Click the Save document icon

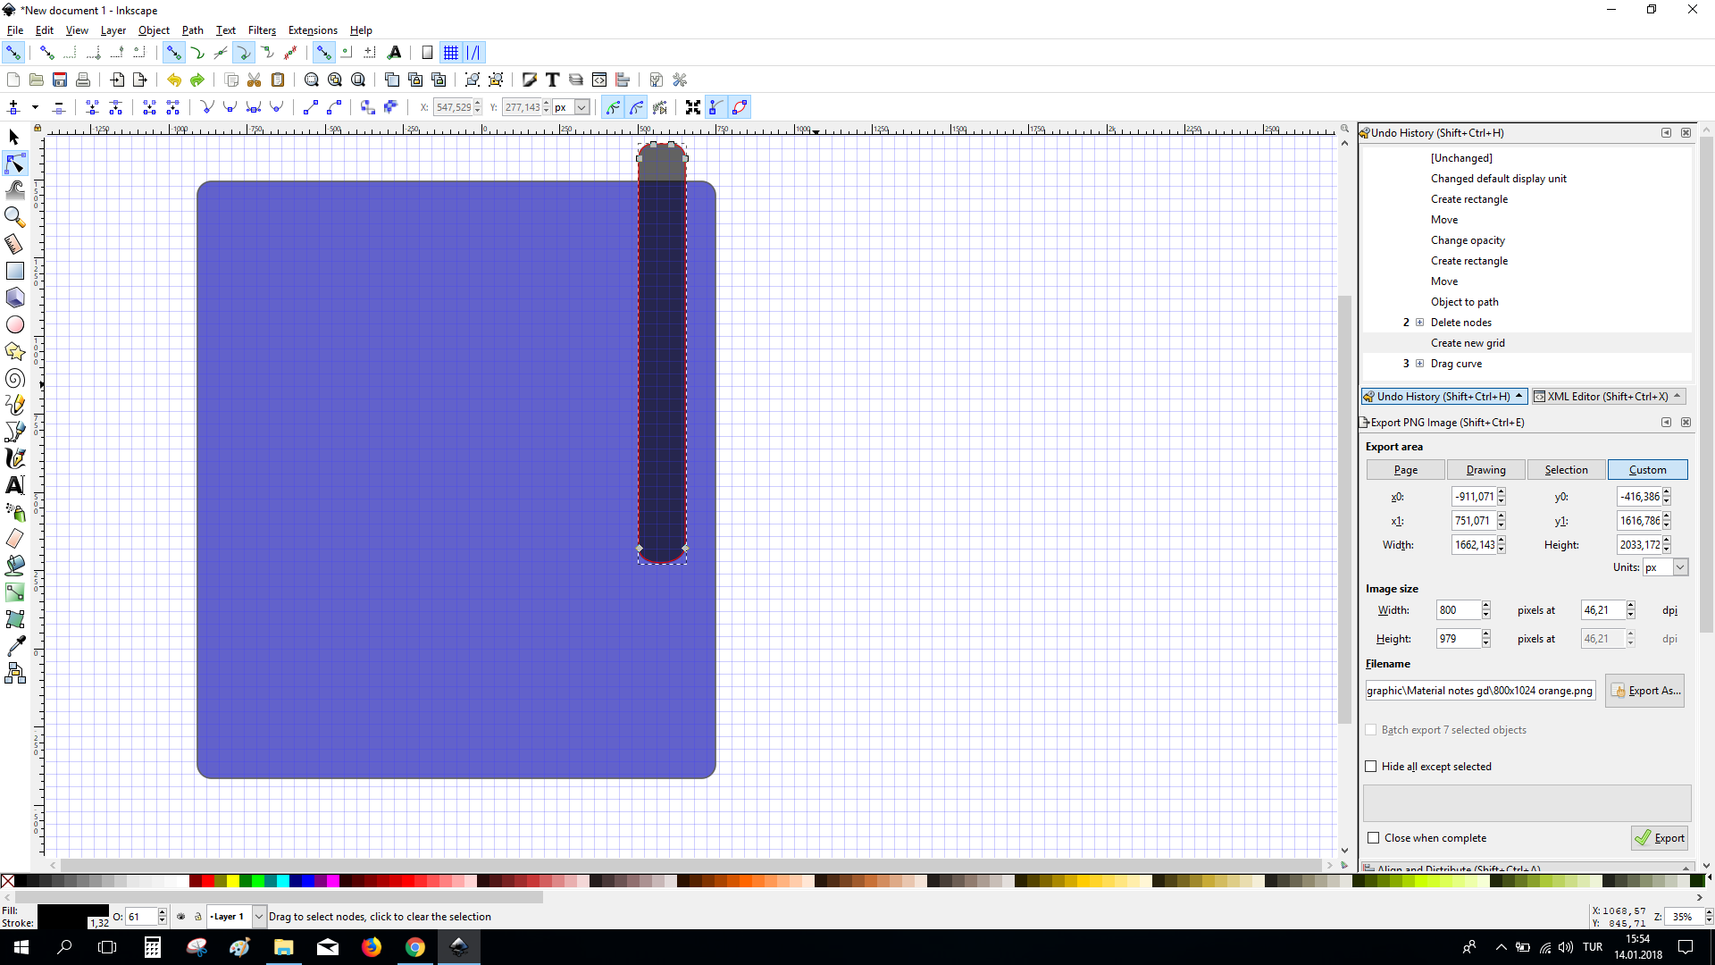point(60,80)
